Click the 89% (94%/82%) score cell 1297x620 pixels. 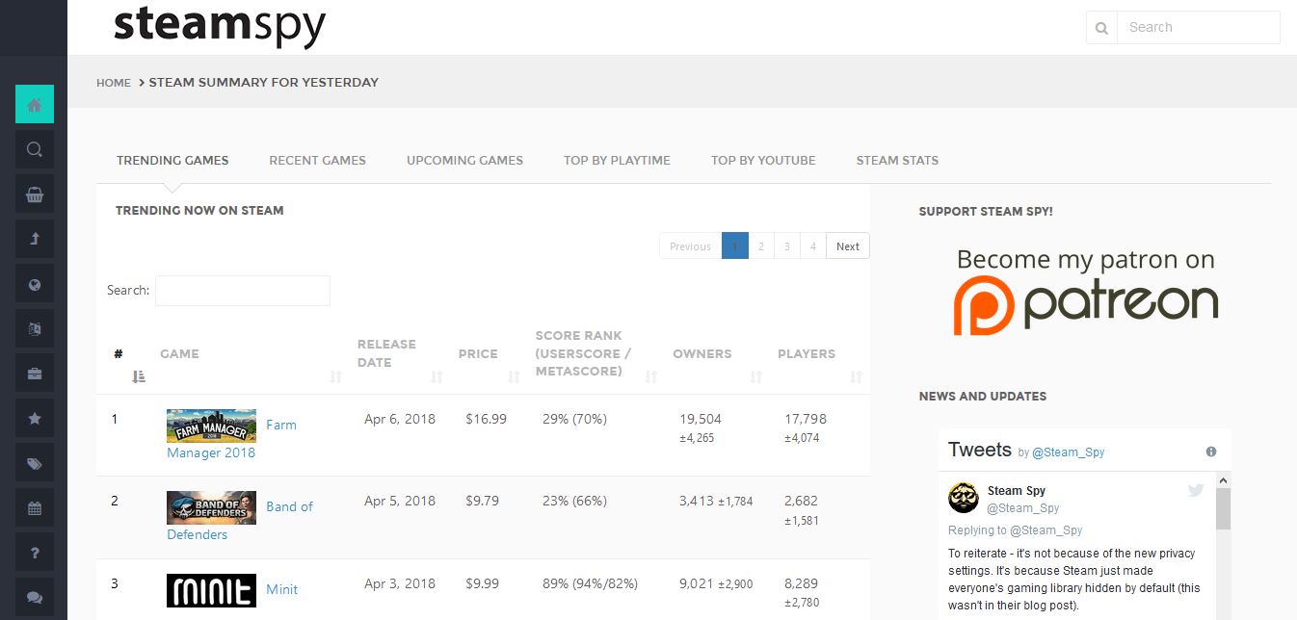coord(591,583)
